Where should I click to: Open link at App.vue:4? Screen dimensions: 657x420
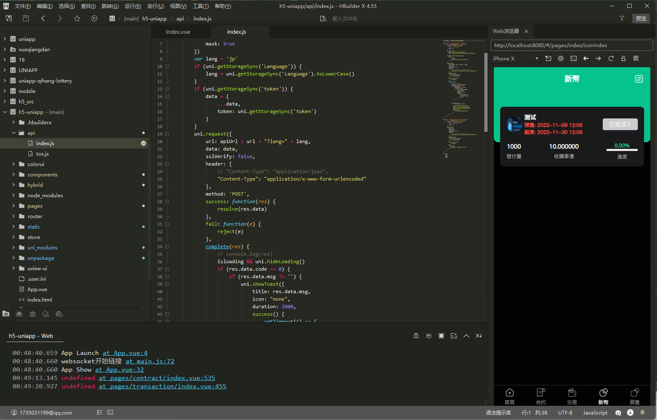125,353
